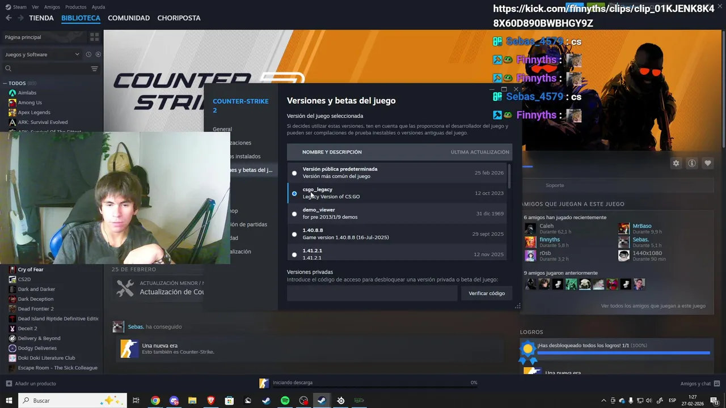The image size is (726, 408).
Task: Select Among Us in the library list
Action: point(29,103)
